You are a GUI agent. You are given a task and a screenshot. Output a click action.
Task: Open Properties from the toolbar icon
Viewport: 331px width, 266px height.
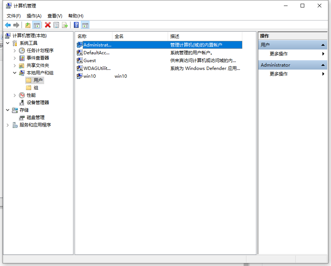coord(56,25)
